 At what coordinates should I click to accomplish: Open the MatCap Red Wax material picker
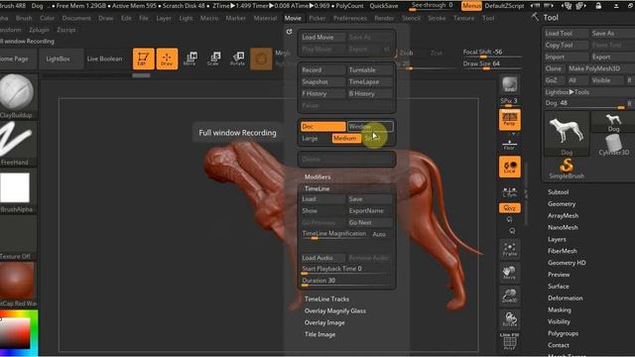click(16, 285)
